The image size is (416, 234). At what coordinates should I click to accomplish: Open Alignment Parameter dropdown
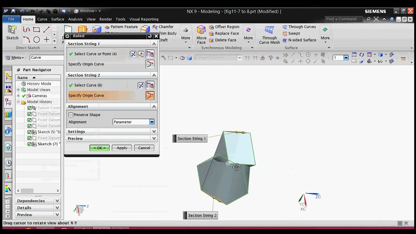[152, 122]
